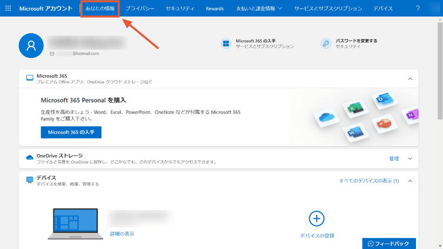
Task: Open the あなたの情報 tab
Action: [x=100, y=9]
